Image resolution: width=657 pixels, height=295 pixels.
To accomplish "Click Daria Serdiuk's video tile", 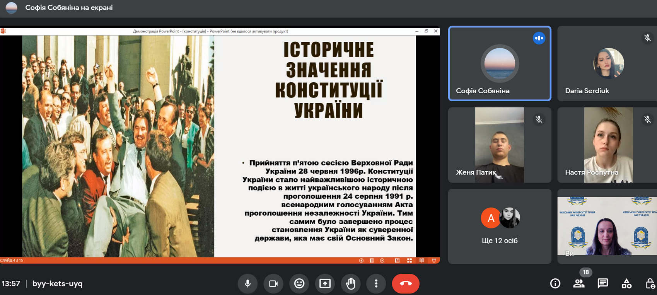I will pos(607,64).
